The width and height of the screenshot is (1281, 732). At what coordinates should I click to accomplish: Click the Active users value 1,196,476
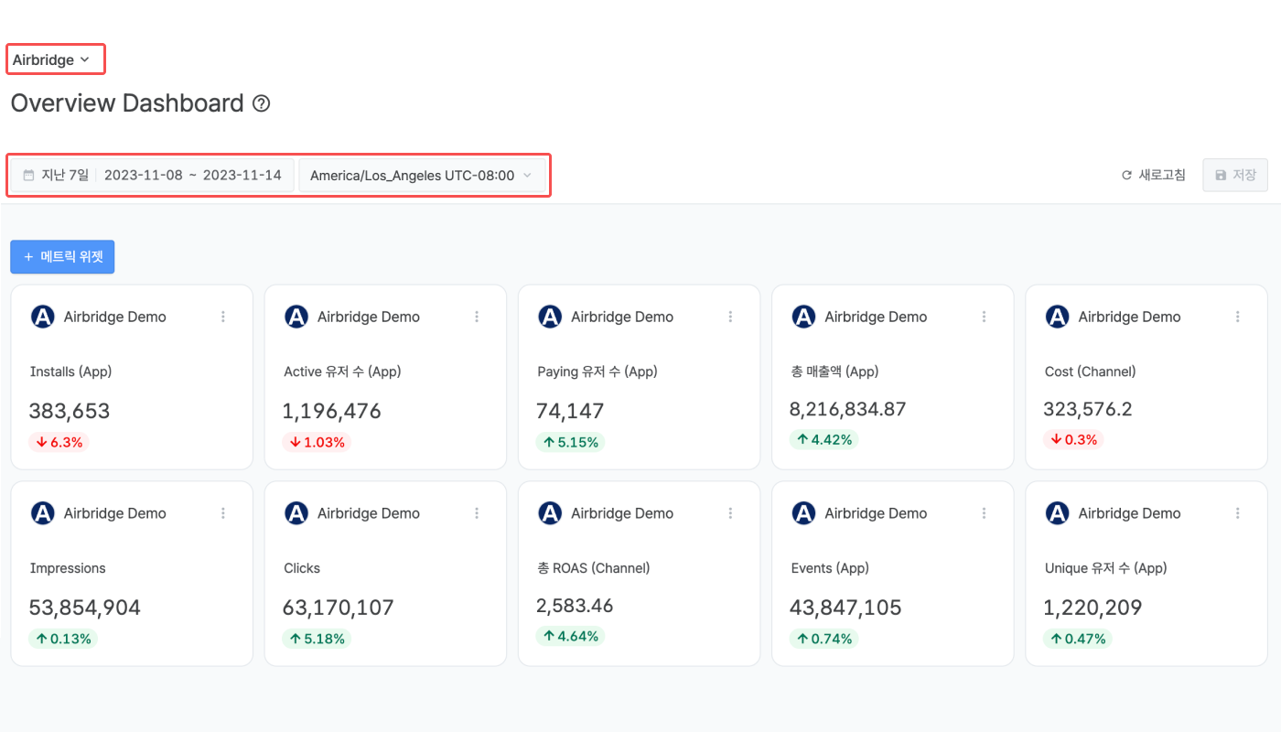click(x=332, y=412)
